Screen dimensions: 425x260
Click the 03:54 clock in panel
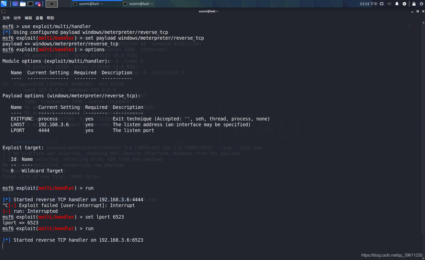(368, 4)
